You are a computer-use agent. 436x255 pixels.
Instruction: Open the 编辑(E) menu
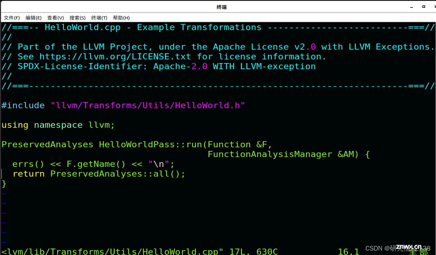pos(34,18)
